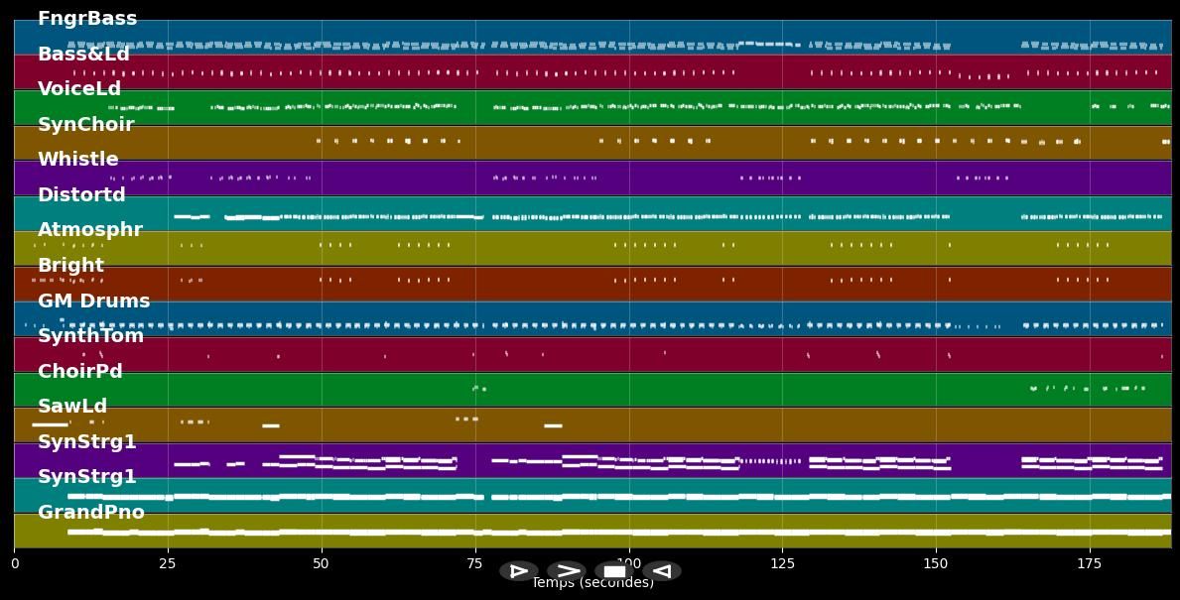Click the Distortd track name

(x=81, y=195)
